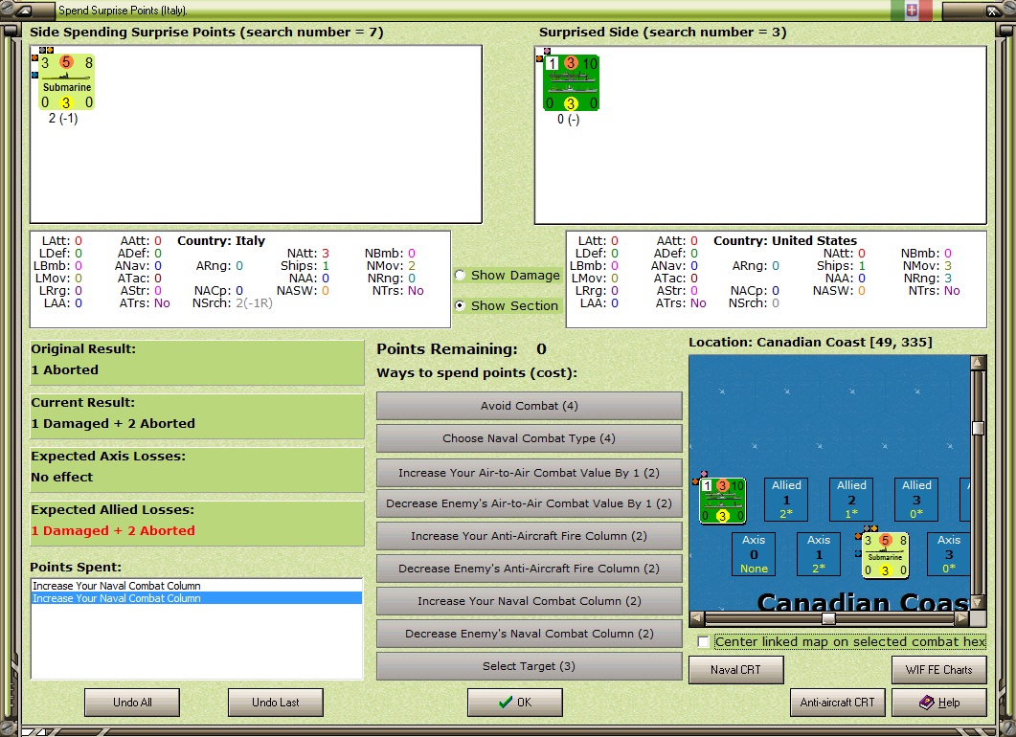Open the WIF FE Charts

[938, 670]
